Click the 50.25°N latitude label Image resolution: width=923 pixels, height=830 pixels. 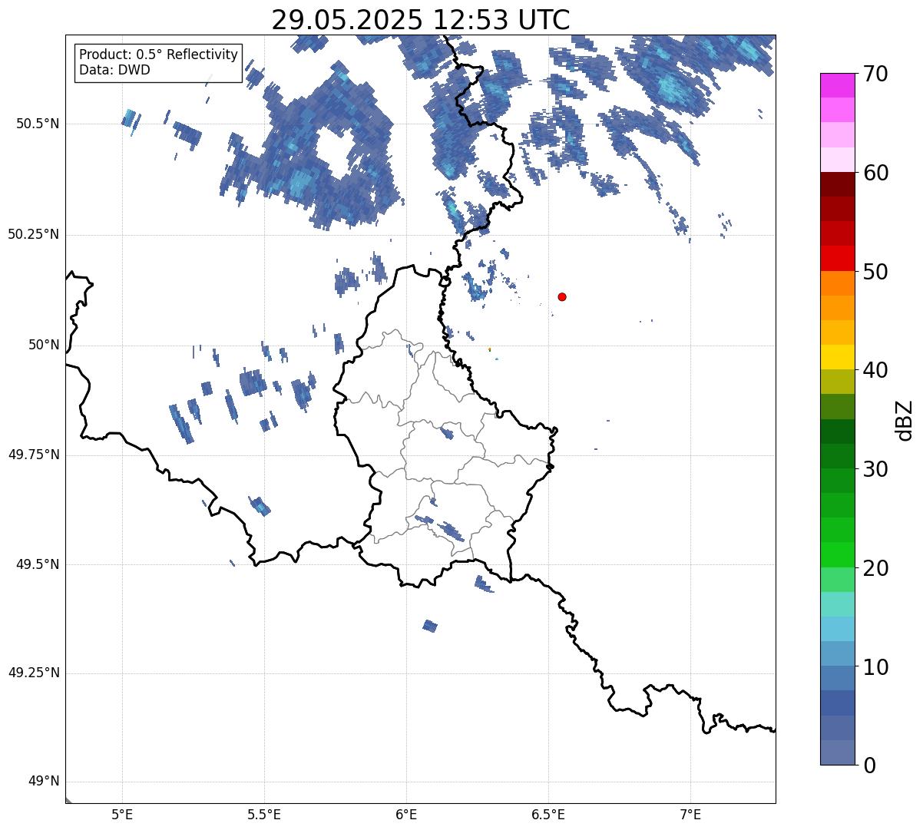(34, 234)
